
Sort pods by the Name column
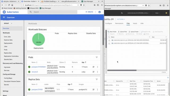(34, 62)
